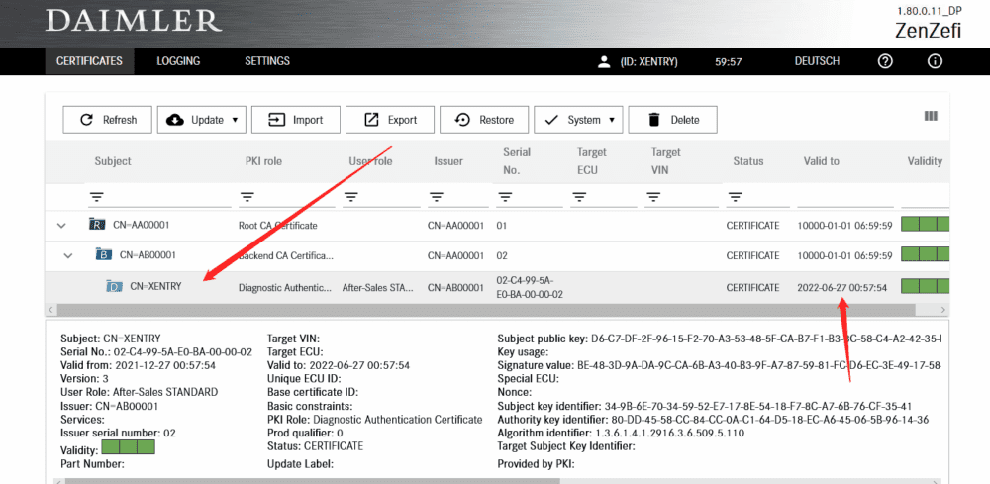
Task: Open the Status column filter icon
Action: coord(735,197)
